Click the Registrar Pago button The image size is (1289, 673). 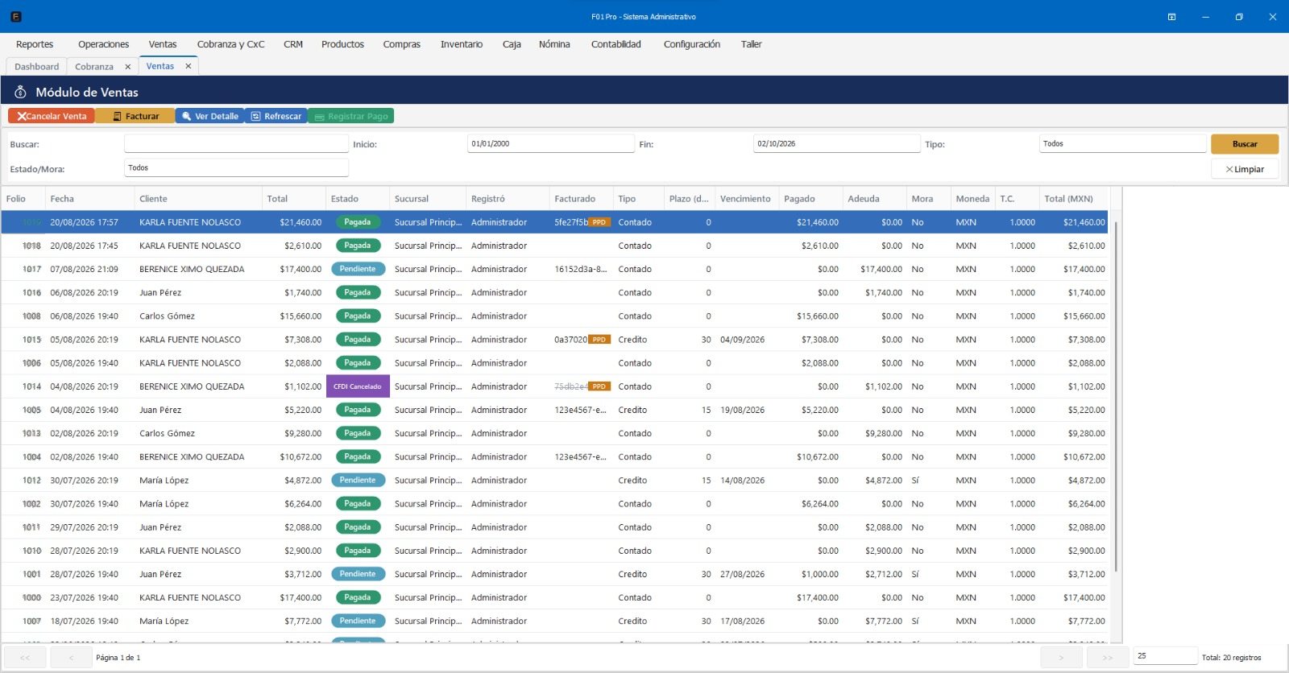pyautogui.click(x=350, y=116)
